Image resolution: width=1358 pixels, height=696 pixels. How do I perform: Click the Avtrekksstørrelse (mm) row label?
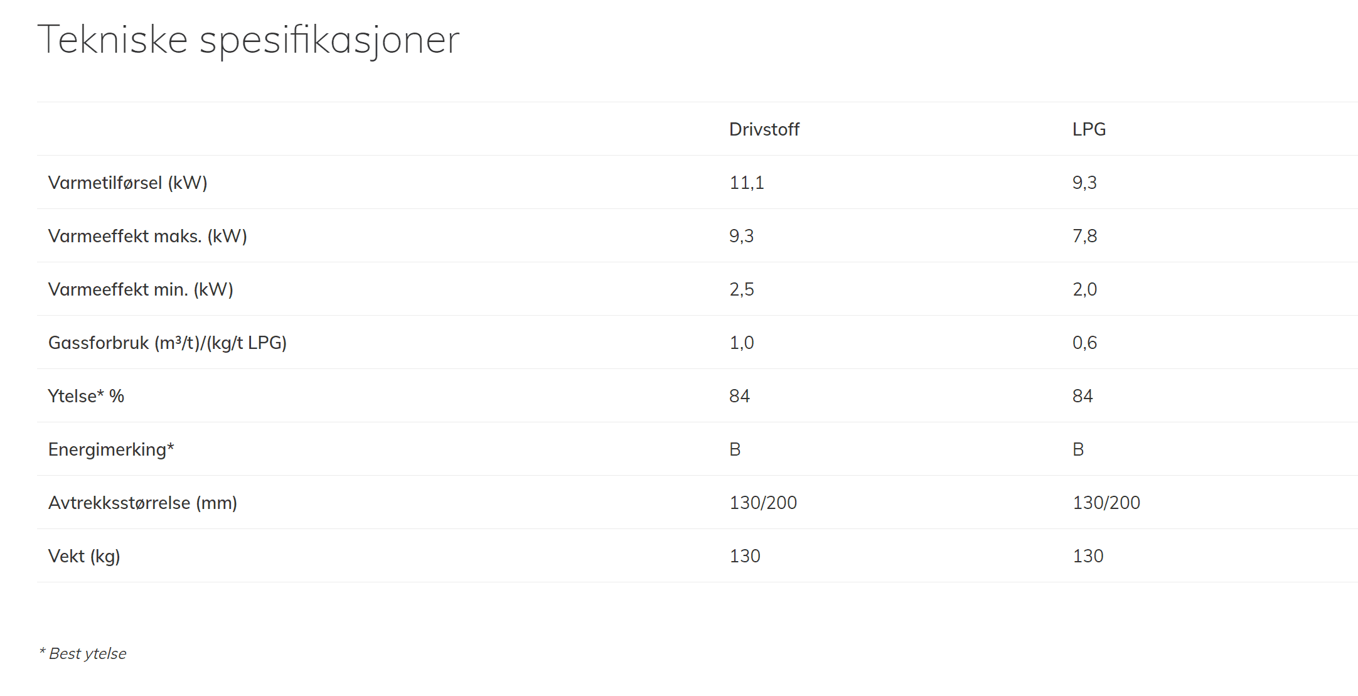click(142, 503)
